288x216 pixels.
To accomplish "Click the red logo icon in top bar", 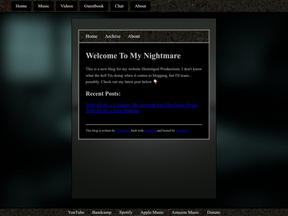I will click(x=5, y=5).
